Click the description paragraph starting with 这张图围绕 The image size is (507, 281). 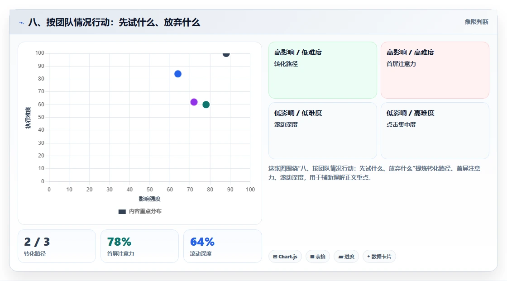coord(374,173)
